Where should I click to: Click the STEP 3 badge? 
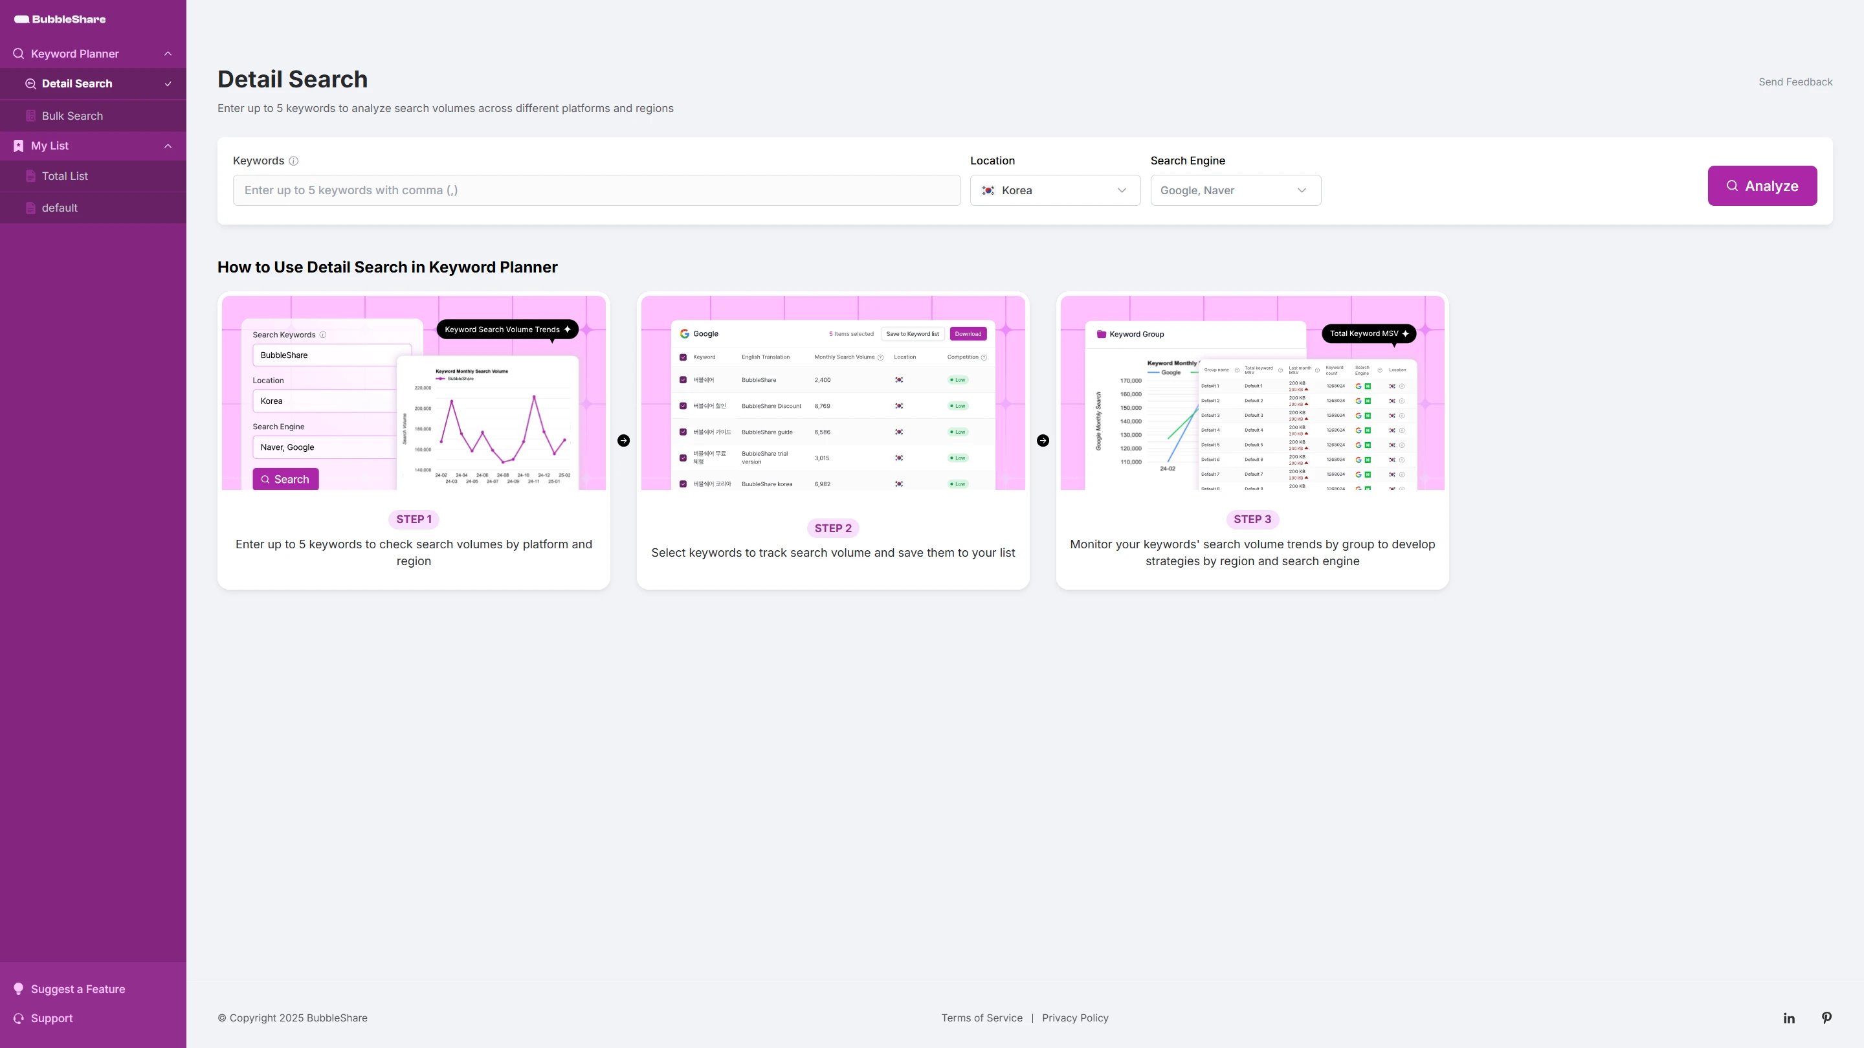tap(1252, 519)
